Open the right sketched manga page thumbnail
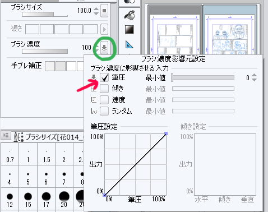This screenshot has width=268, height=212. [x=230, y=35]
